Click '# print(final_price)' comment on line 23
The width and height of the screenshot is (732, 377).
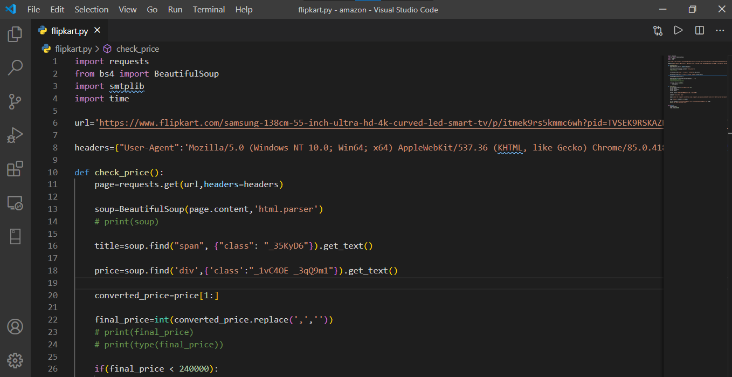144,332
